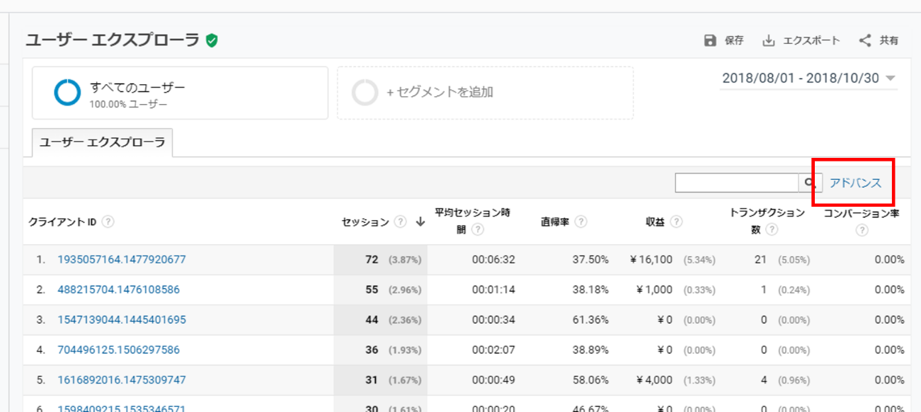Select the ユーザー エクスプローラ tab

(103, 142)
